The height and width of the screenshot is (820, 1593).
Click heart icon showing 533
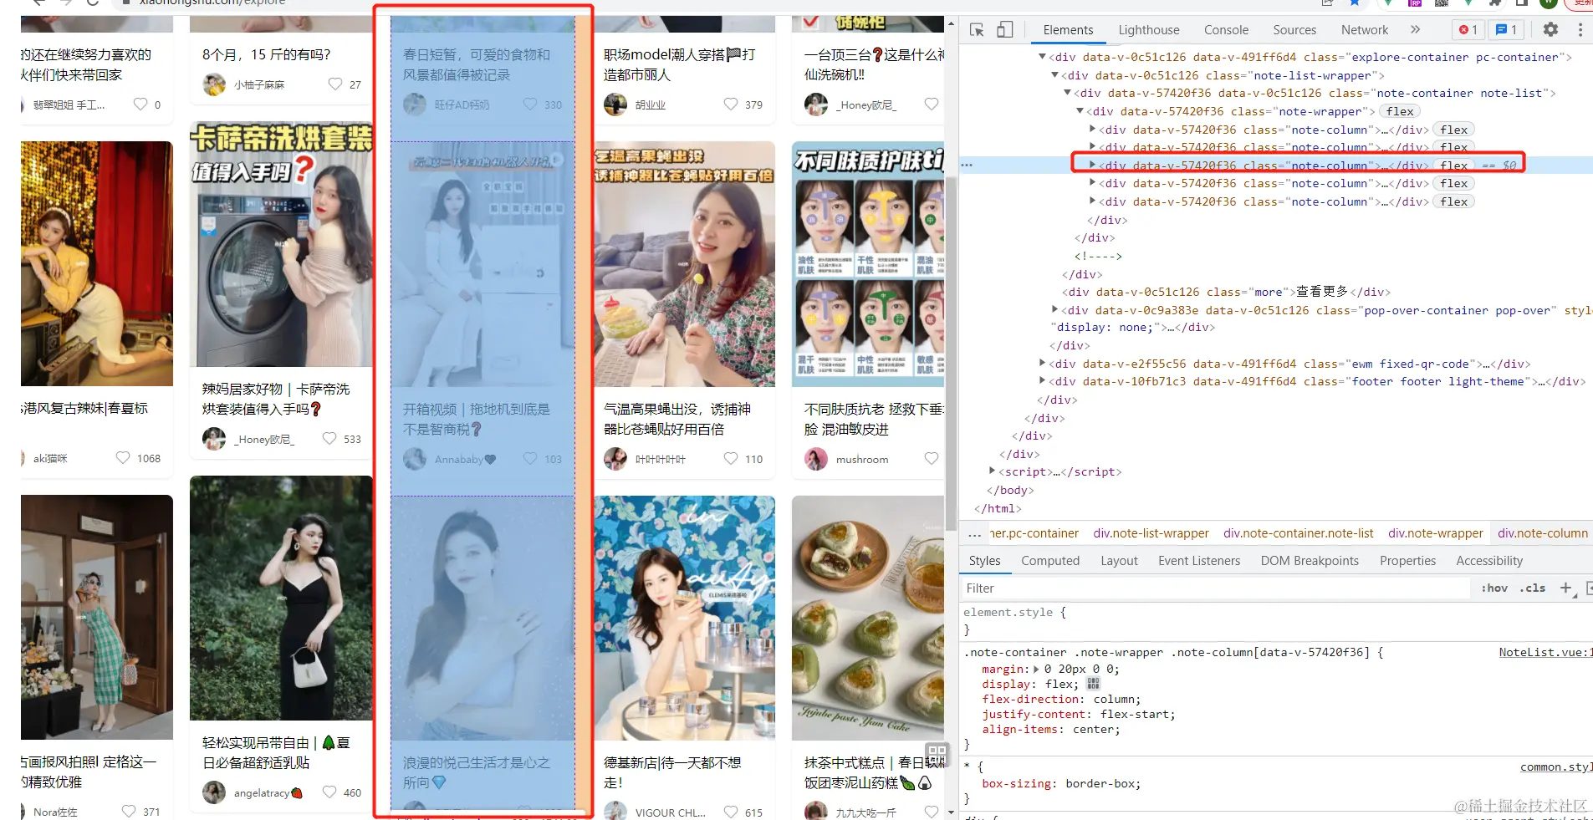click(x=329, y=438)
